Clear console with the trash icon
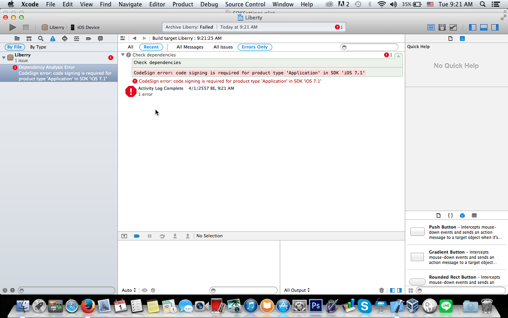This screenshot has width=508, height=318. 382,290
